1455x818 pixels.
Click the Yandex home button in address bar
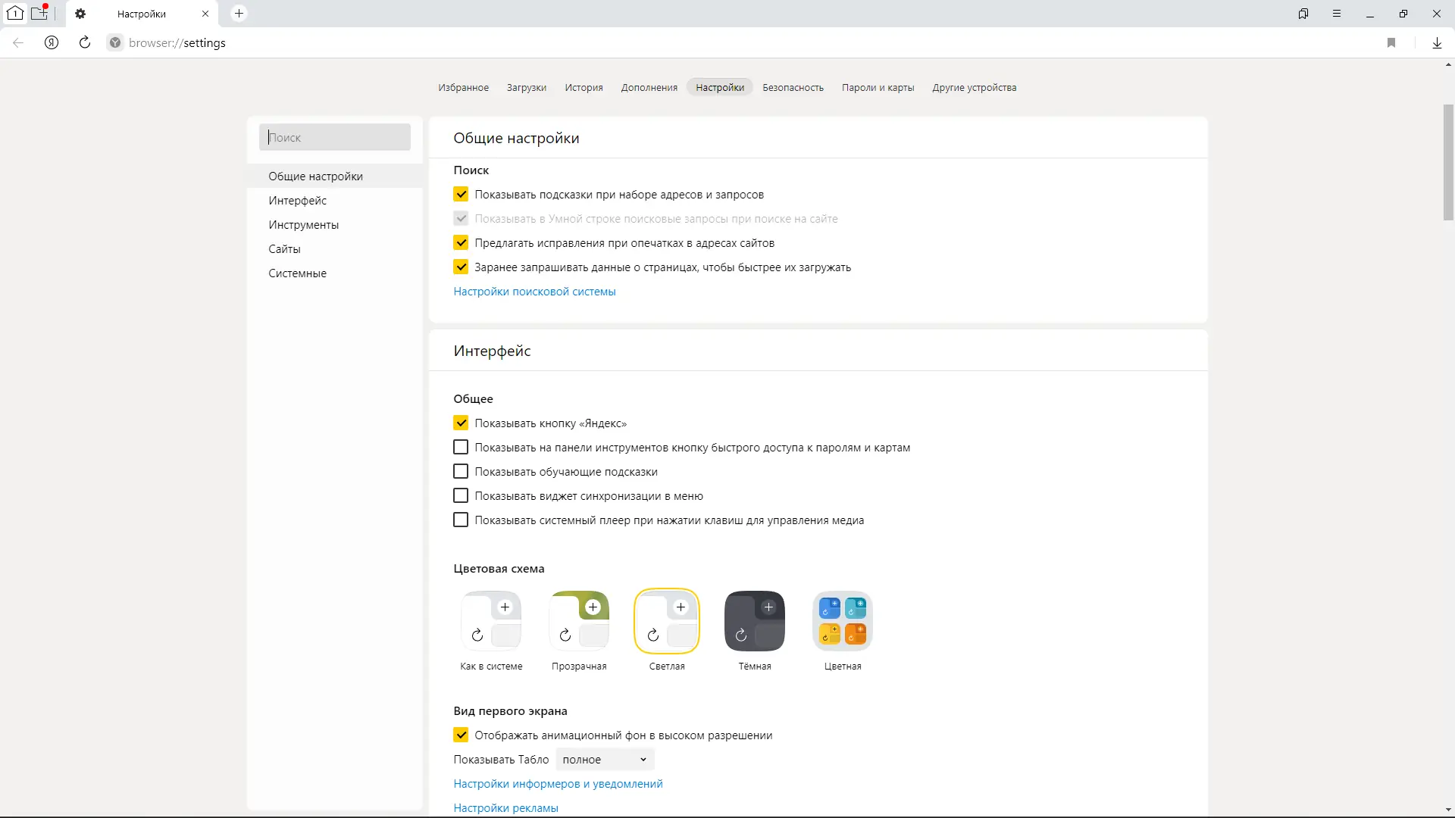click(x=52, y=43)
